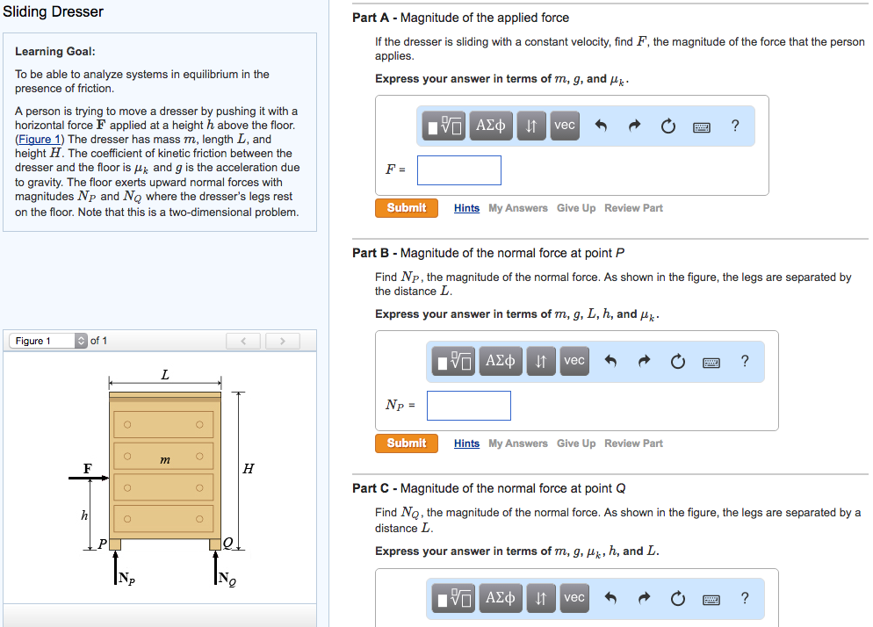
Task: Undo last entry in Part B editor
Action: coord(610,362)
